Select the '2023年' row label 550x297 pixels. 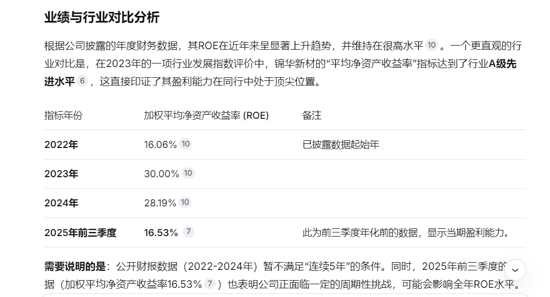(x=61, y=174)
